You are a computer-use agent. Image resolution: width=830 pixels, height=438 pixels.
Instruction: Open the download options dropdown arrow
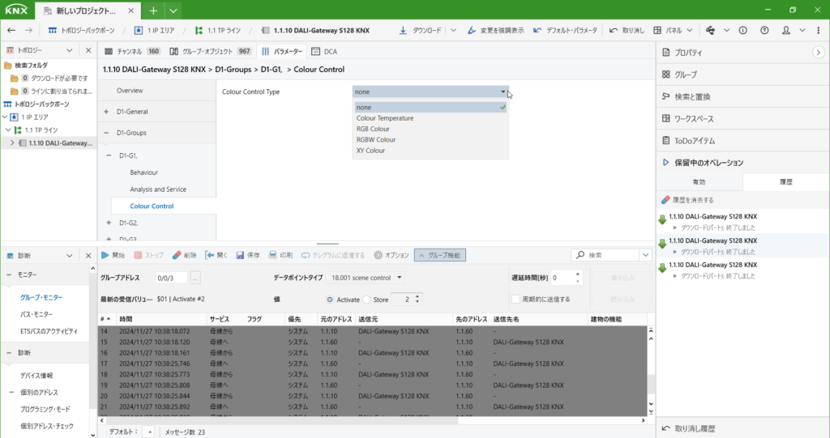tap(454, 31)
